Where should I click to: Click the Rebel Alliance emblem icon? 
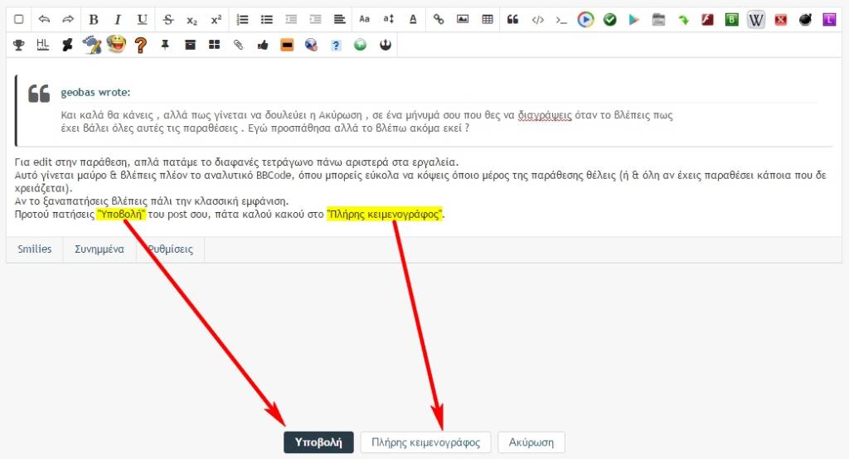[385, 45]
